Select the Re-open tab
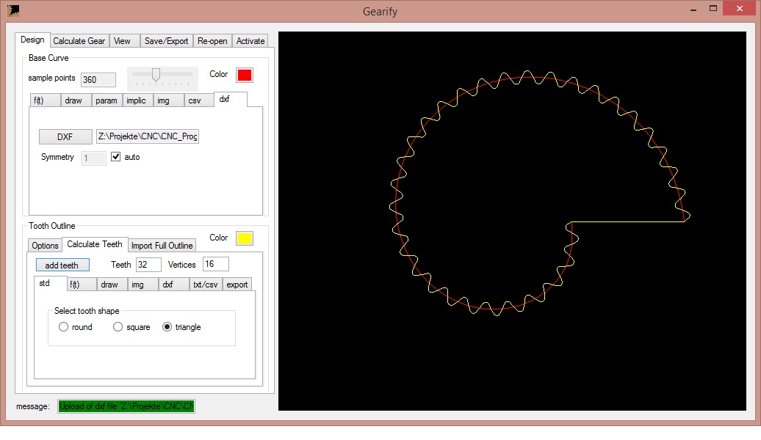The height and width of the screenshot is (440, 761). [x=212, y=41]
